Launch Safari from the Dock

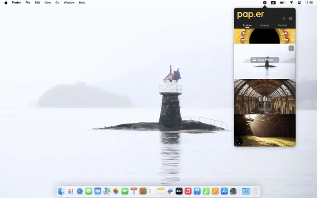pyautogui.click(x=80, y=191)
